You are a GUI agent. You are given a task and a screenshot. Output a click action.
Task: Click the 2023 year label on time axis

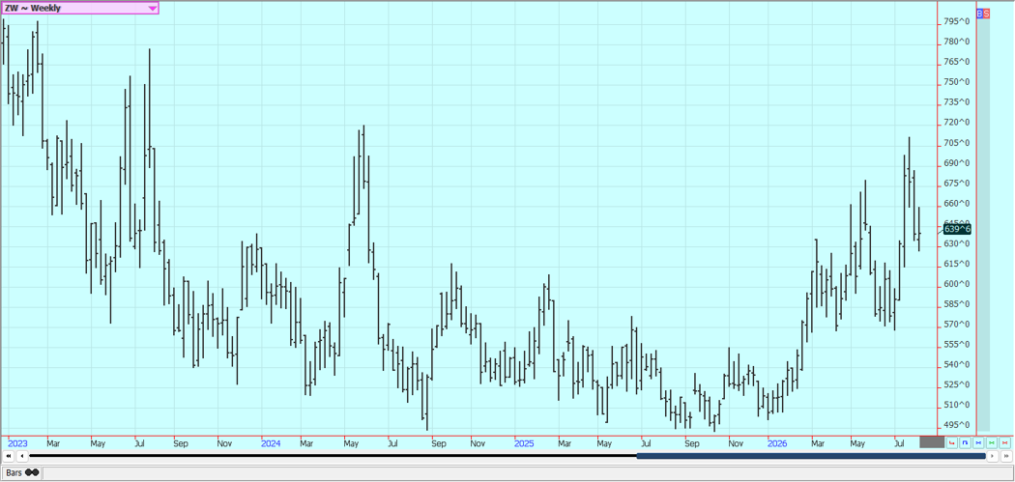point(18,443)
